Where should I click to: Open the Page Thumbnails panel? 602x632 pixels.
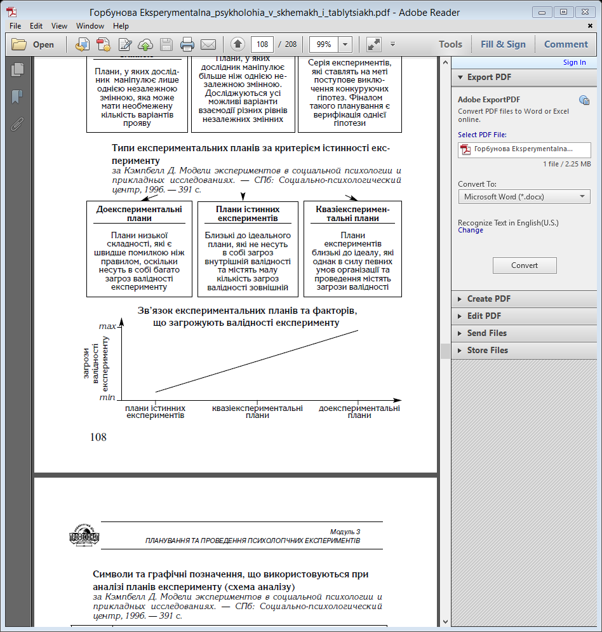(17, 70)
